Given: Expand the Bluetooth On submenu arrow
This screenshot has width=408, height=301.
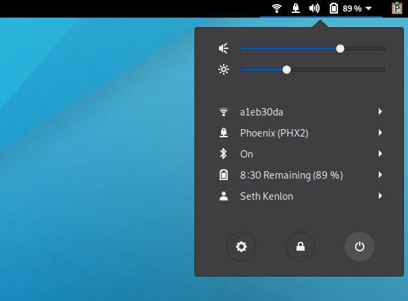Looking at the screenshot, I should (380, 154).
